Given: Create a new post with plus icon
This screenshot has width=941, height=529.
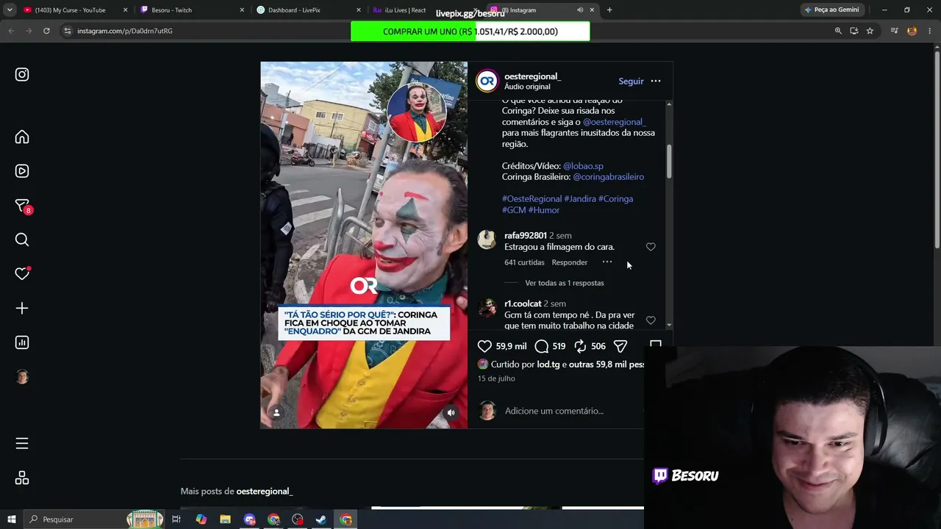Looking at the screenshot, I should [x=22, y=308].
